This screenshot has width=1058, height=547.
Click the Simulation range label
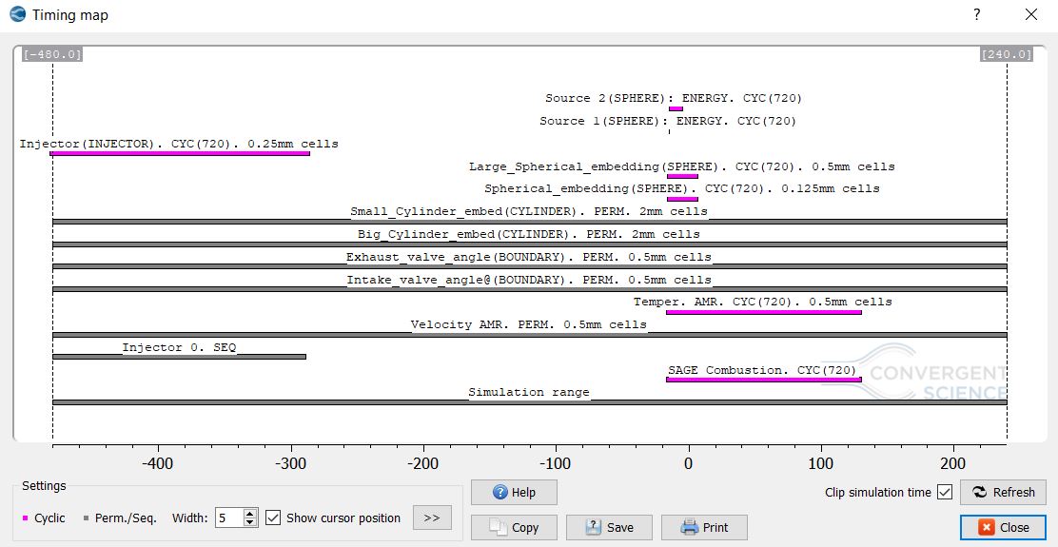click(x=529, y=393)
